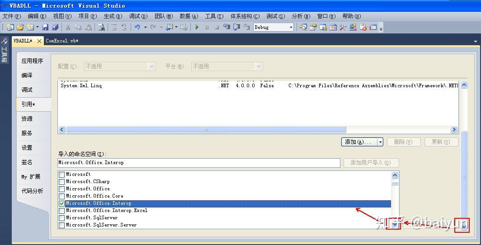Screen dimensions: 481x245
Task: Click the 更新 button
Action: [441, 142]
